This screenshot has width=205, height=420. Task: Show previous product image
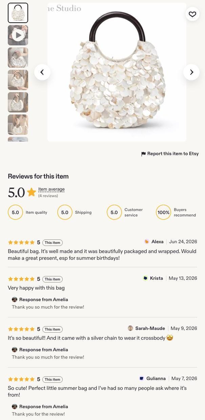tap(42, 72)
